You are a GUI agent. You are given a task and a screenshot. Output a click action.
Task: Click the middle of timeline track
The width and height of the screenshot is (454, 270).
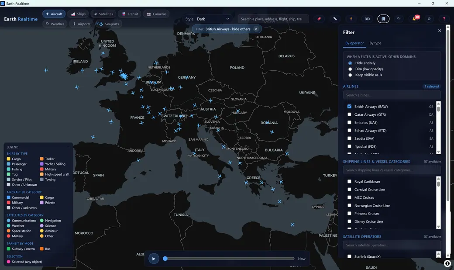point(230,258)
